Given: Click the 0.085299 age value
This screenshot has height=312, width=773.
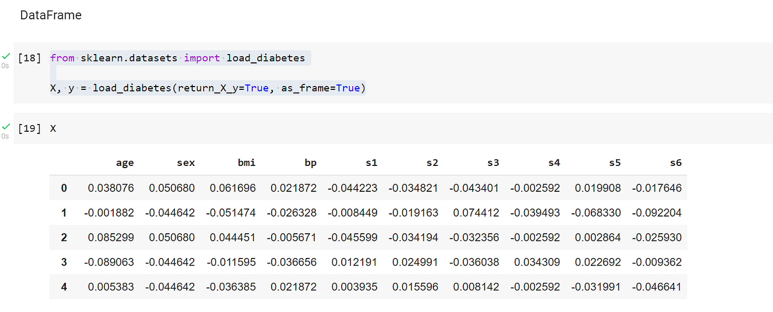Looking at the screenshot, I should [x=111, y=238].
